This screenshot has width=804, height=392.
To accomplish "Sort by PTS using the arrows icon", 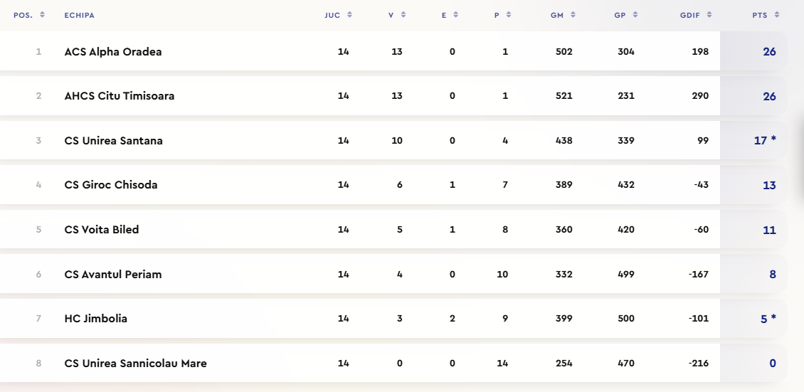I will point(777,15).
